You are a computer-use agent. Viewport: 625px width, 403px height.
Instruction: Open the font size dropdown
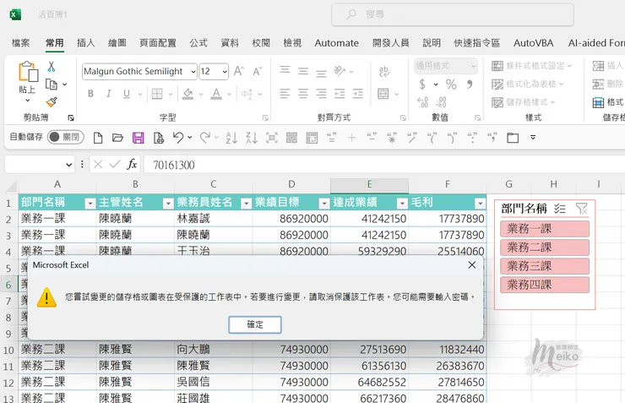[225, 72]
